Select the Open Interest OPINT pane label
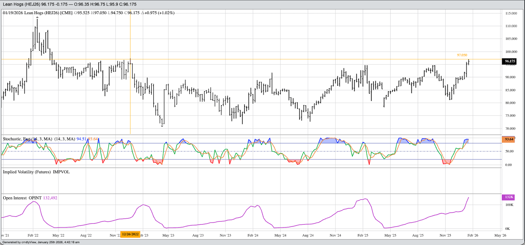The image size is (525, 245). pos(22,198)
